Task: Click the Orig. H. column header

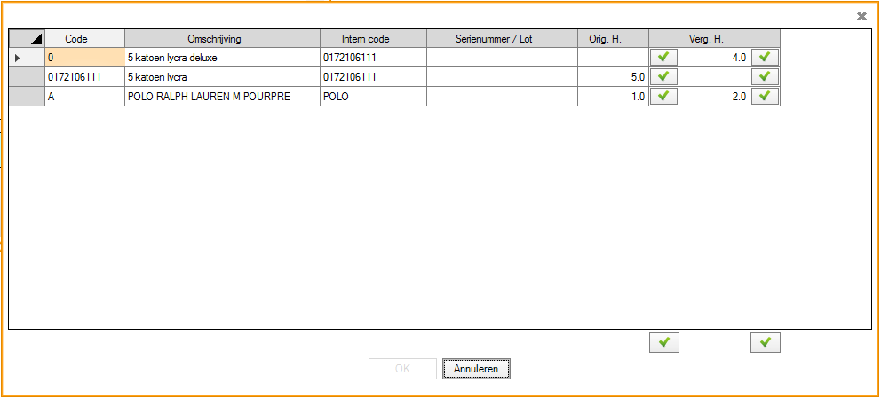Action: (613, 39)
